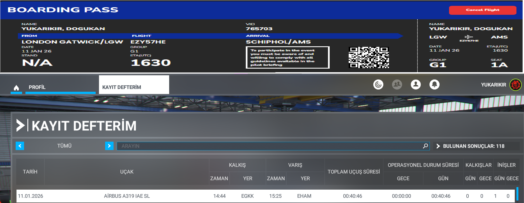
Task: Click the blue logbook scrollbar handle
Action: click(x=518, y=194)
